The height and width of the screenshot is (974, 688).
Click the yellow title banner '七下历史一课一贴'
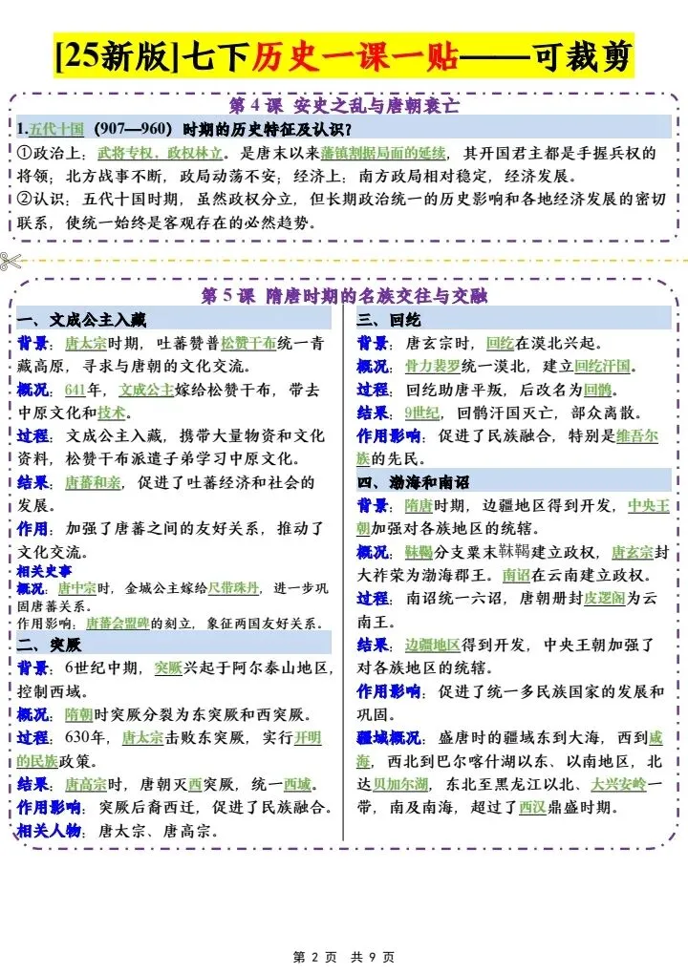[x=344, y=56]
